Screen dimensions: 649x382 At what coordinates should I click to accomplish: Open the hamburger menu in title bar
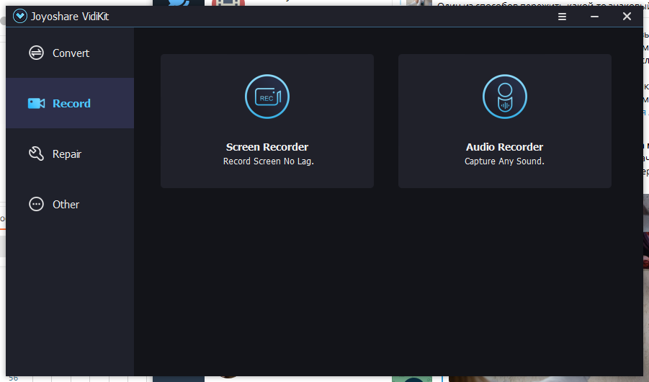[562, 17]
